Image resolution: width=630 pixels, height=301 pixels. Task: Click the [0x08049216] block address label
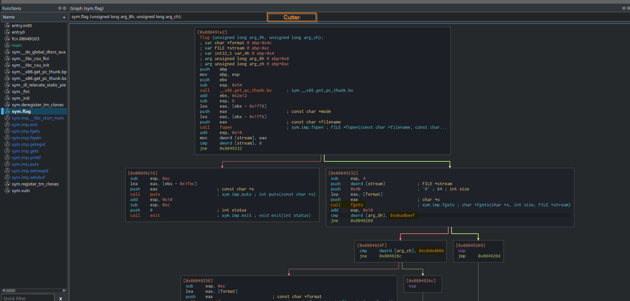(x=142, y=173)
